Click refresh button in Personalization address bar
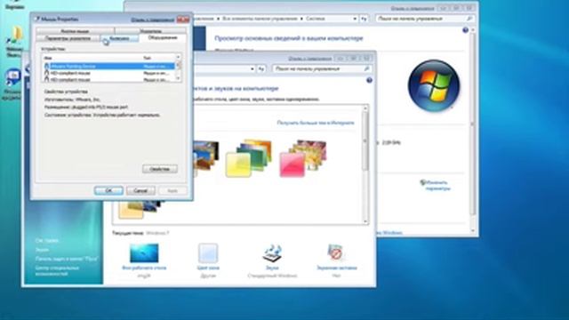The image size is (569, 320). [x=260, y=68]
